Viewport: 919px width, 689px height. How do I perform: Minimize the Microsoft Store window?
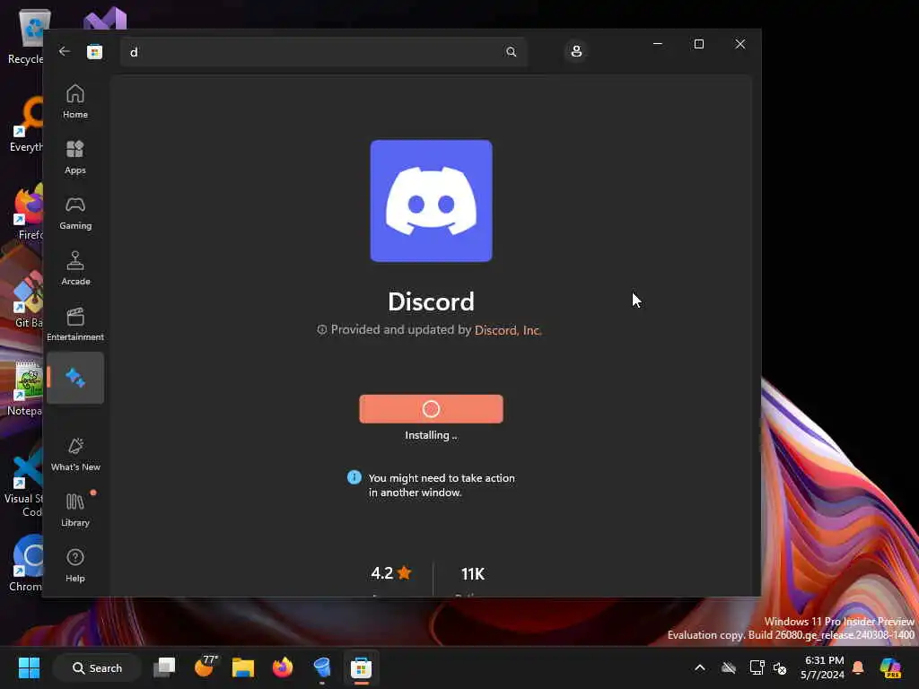pos(658,44)
